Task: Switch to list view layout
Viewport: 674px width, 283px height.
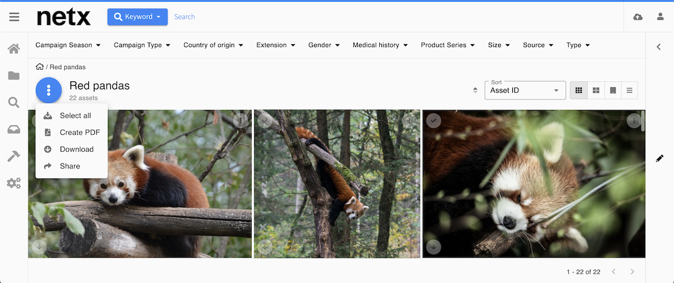Action: [630, 90]
